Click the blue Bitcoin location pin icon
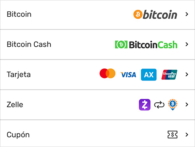 173,105
